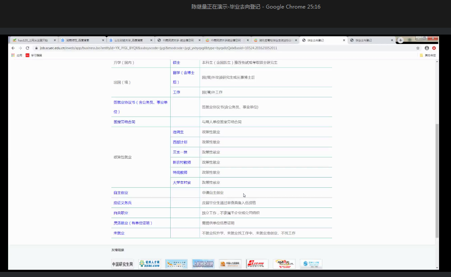Close the active 毕业去向登记 tab
Image resolution: width=451 pixels, height=277 pixels.
tap(344, 40)
